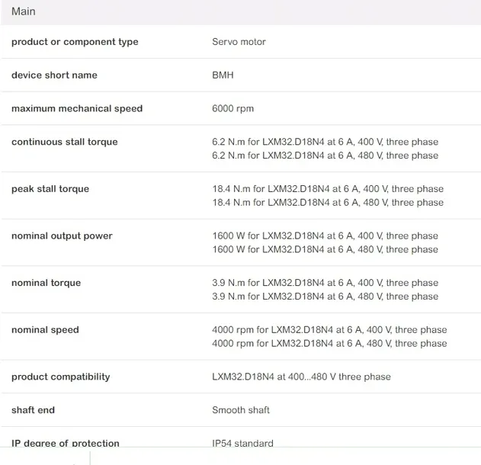This screenshot has width=481, height=465.
Task: Select the nominal speed label
Action: pyautogui.click(x=45, y=330)
